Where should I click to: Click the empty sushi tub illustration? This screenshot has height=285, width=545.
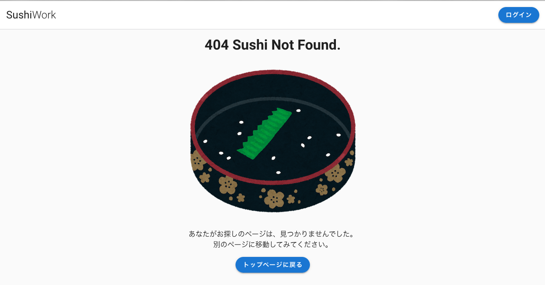(273, 141)
